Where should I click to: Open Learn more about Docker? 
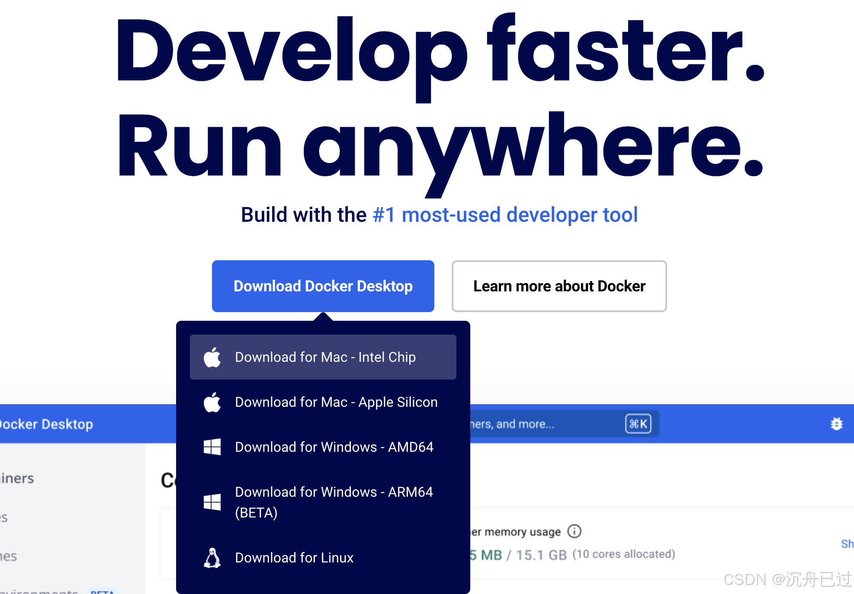[x=559, y=286]
